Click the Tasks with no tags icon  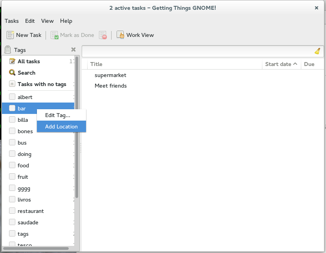[12, 84]
